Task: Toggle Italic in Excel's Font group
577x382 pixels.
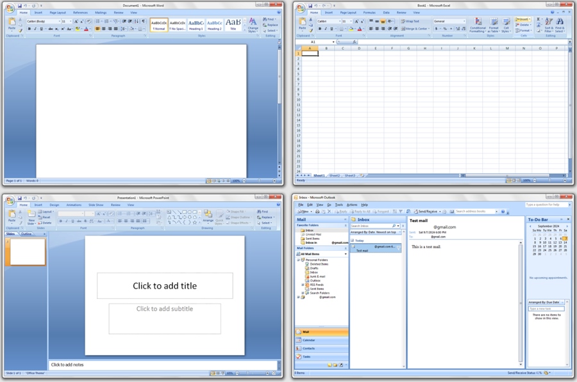Action: point(326,29)
